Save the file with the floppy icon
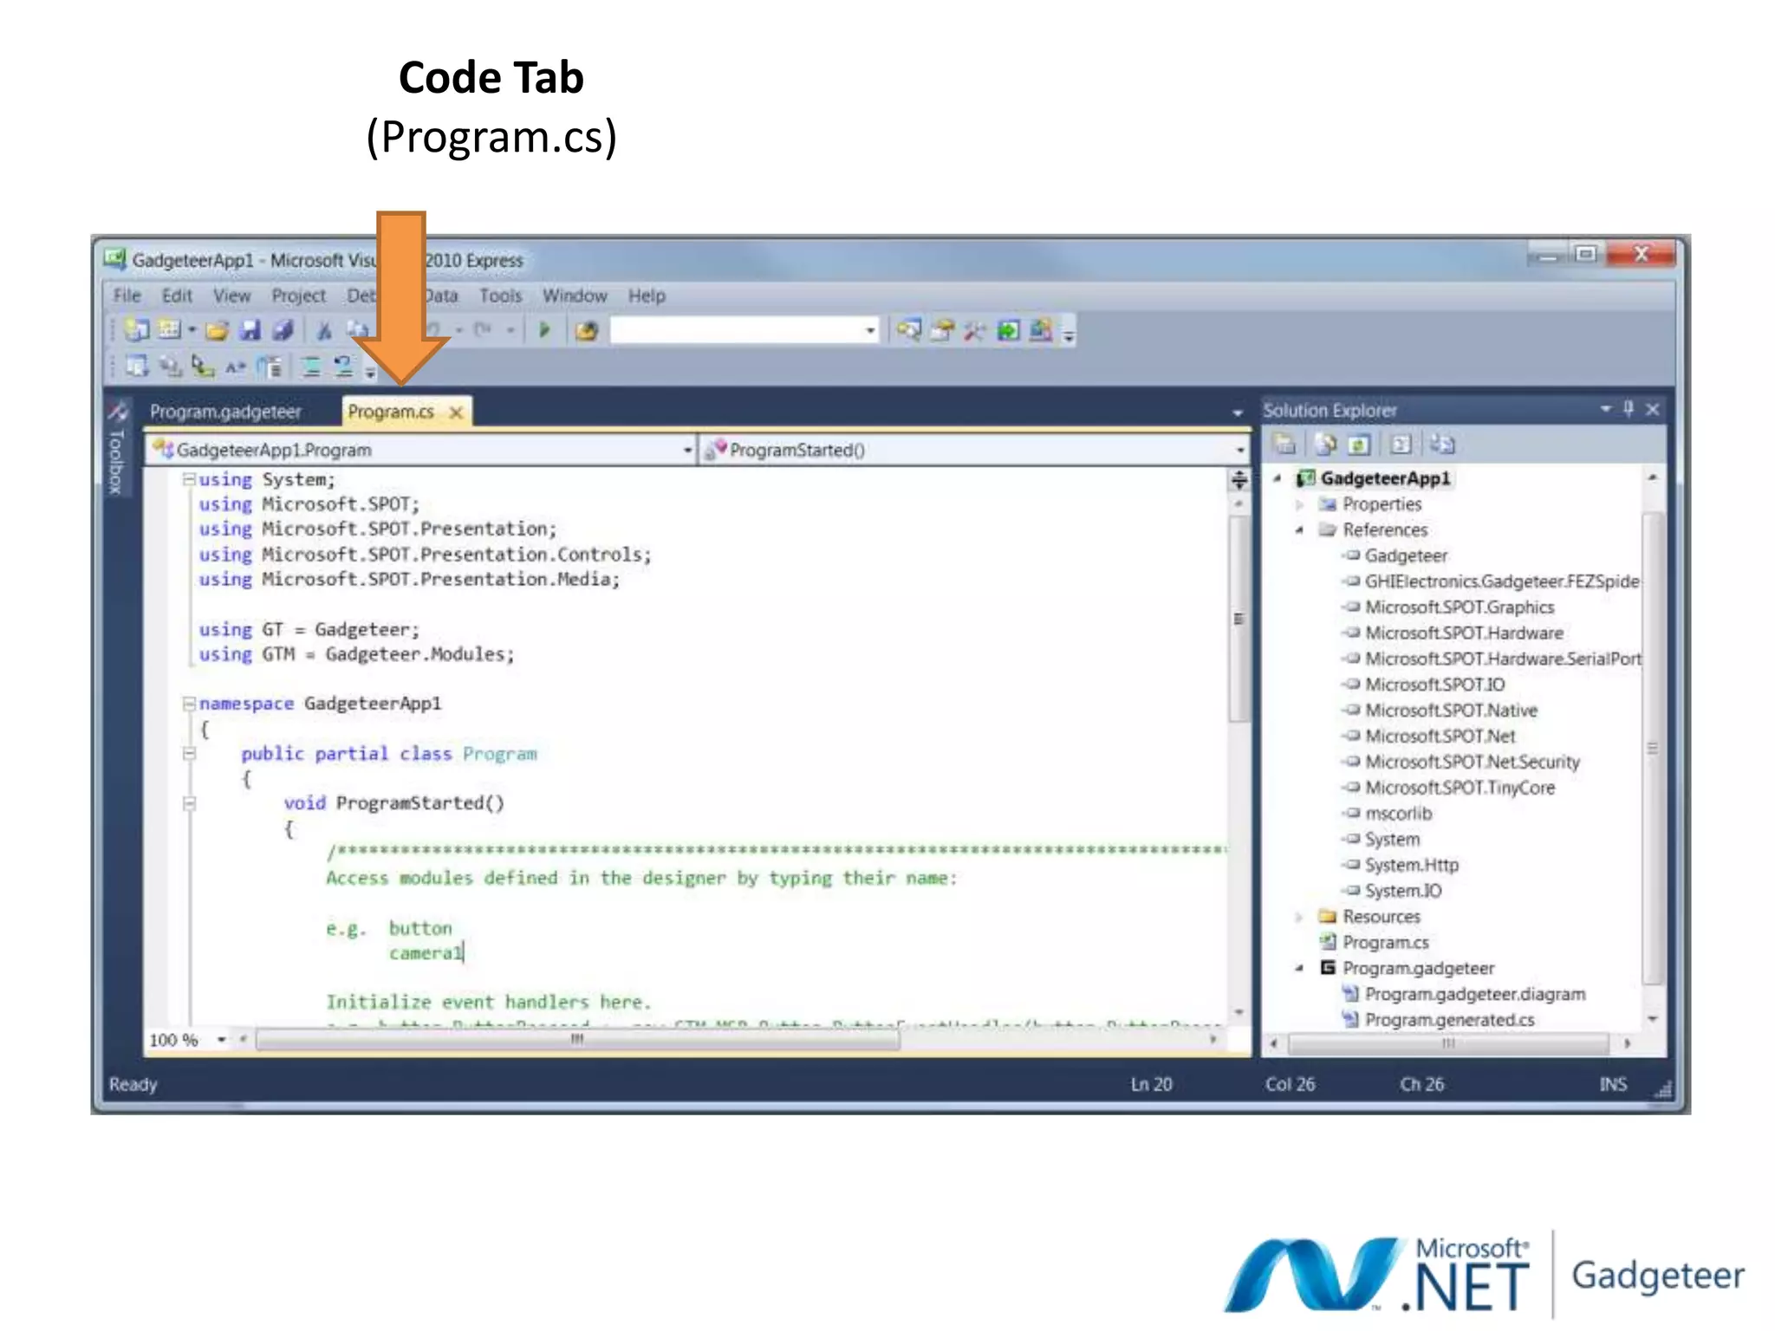This screenshot has width=1775, height=1331. point(250,330)
